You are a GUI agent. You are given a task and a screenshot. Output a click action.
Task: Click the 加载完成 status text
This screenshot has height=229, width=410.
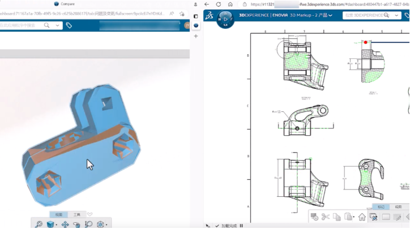pos(229,226)
